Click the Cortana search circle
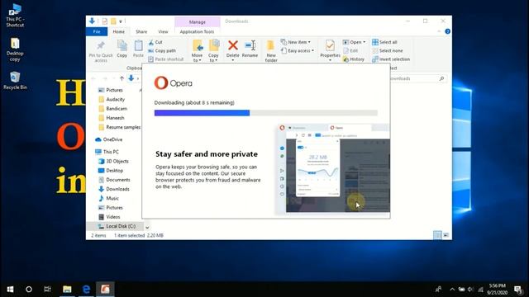This screenshot has height=297, width=529. coord(29,290)
